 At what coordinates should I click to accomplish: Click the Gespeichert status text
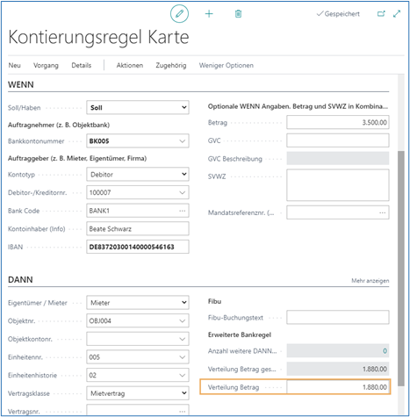342,14
